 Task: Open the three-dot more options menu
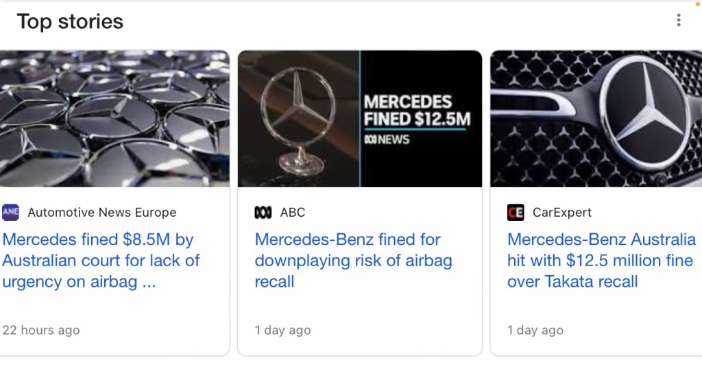679,21
